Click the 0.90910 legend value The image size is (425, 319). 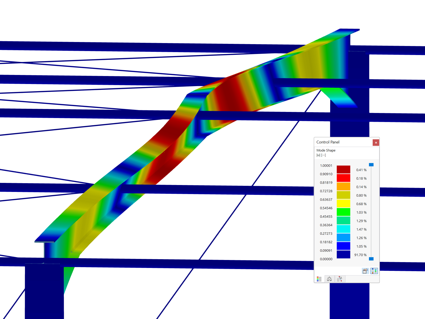[x=326, y=174]
